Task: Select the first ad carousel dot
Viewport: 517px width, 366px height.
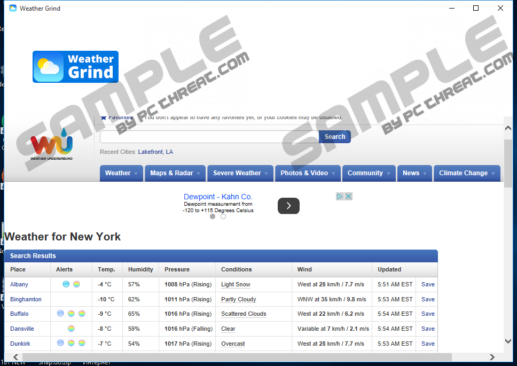Action: point(213,216)
